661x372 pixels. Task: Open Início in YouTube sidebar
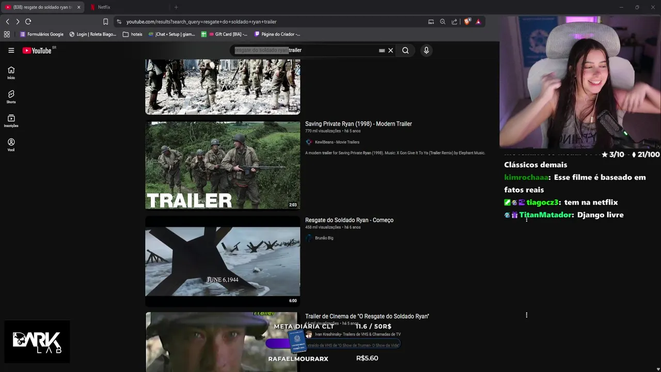point(11,73)
